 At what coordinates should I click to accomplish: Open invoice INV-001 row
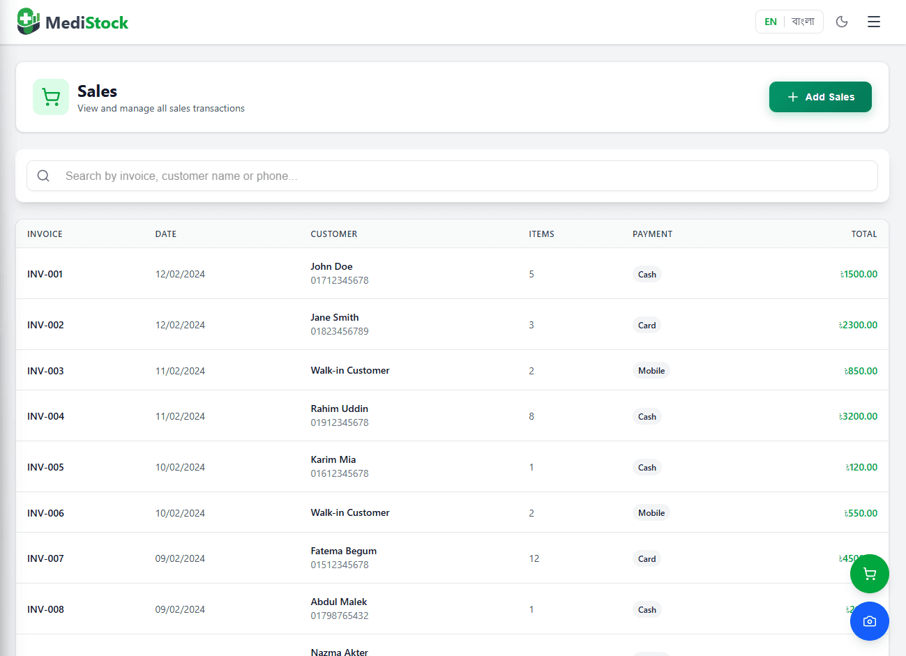click(x=45, y=274)
